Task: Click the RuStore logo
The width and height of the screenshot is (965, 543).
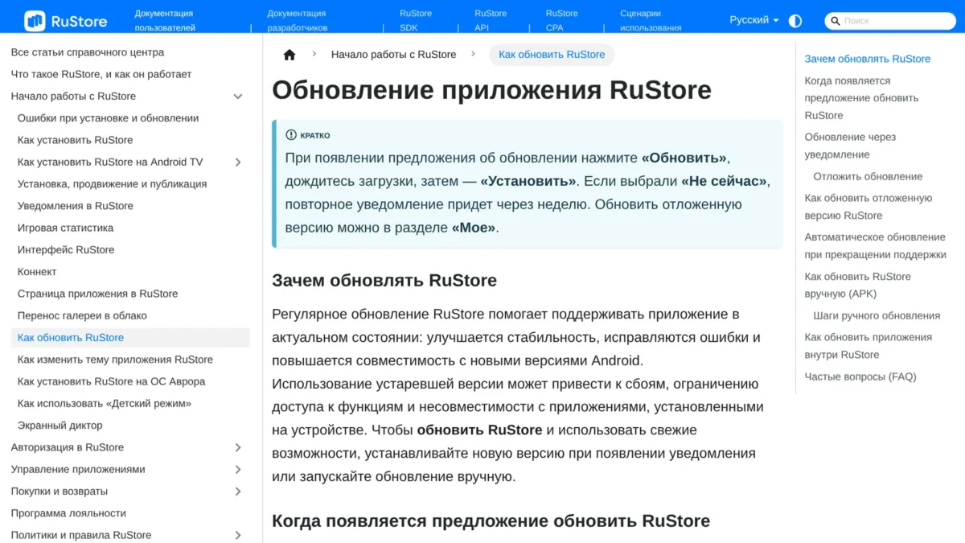Action: [66, 21]
